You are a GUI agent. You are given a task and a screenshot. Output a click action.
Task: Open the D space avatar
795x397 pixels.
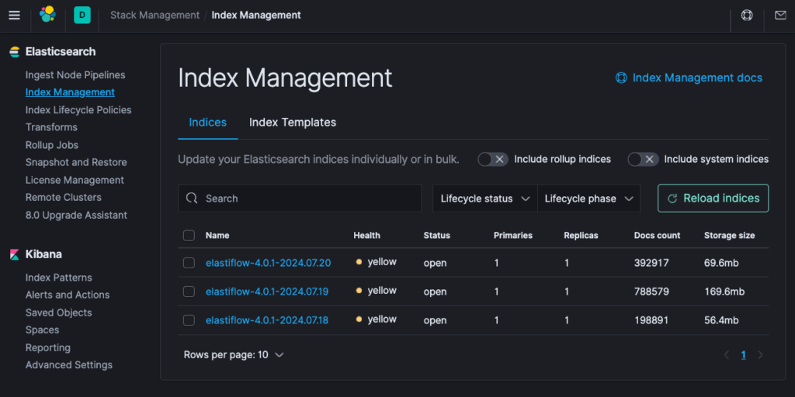82,16
